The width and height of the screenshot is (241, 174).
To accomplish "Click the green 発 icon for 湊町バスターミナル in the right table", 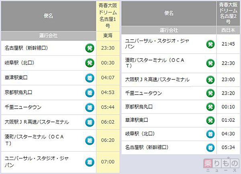I will pyautogui.click(x=210, y=63).
